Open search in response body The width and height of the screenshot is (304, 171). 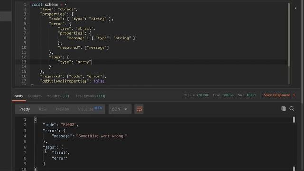pyautogui.click(x=292, y=109)
